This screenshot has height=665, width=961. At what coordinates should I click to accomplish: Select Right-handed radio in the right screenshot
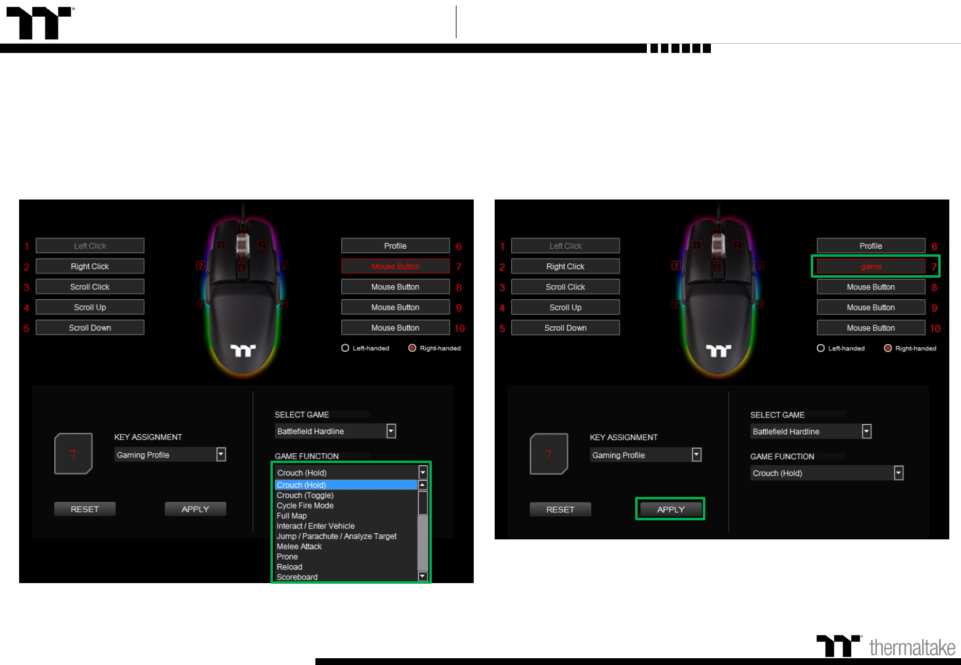click(888, 348)
